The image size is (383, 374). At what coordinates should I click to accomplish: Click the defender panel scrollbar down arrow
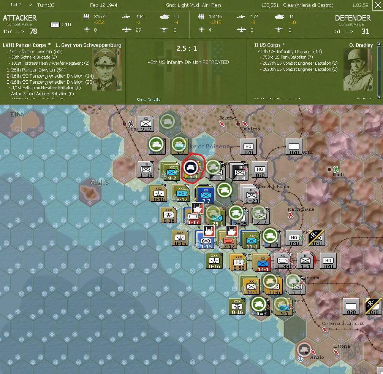379,97
